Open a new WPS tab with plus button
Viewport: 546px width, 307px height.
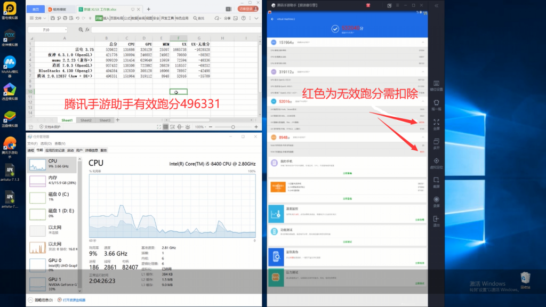149,9
